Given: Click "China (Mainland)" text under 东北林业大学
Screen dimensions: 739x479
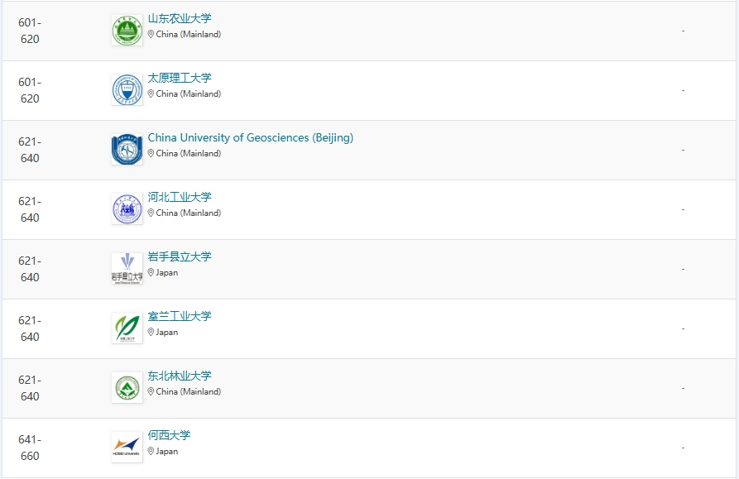Looking at the screenshot, I should pyautogui.click(x=189, y=392).
